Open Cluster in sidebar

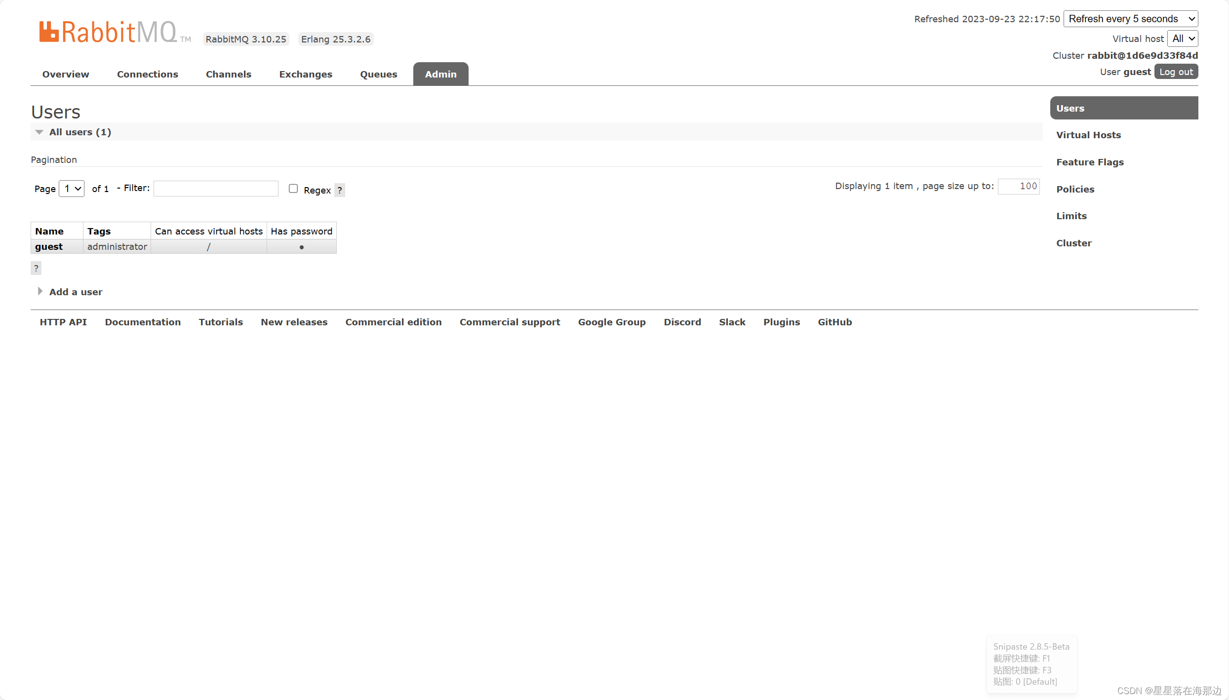pos(1074,243)
